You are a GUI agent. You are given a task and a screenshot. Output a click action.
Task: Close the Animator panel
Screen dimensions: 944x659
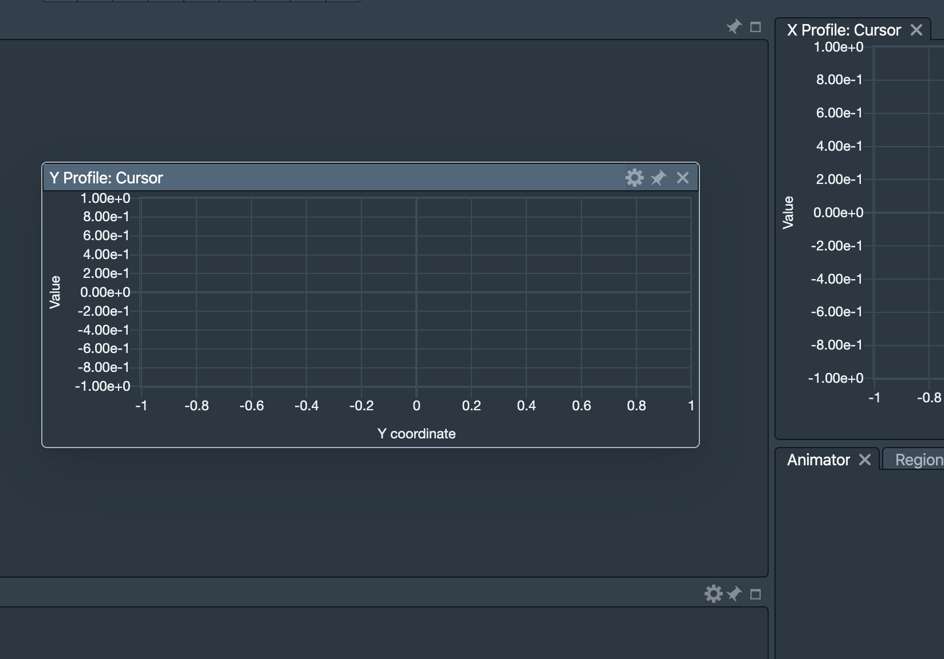click(865, 460)
